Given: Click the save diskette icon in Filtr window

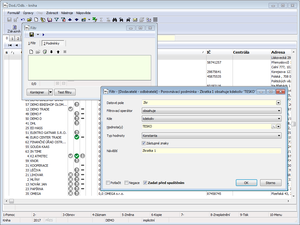Looking at the screenshot, I should (x=32, y=35).
